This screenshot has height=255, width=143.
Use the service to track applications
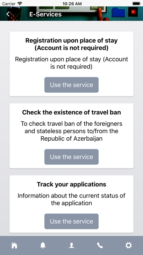pyautogui.click(x=71, y=221)
